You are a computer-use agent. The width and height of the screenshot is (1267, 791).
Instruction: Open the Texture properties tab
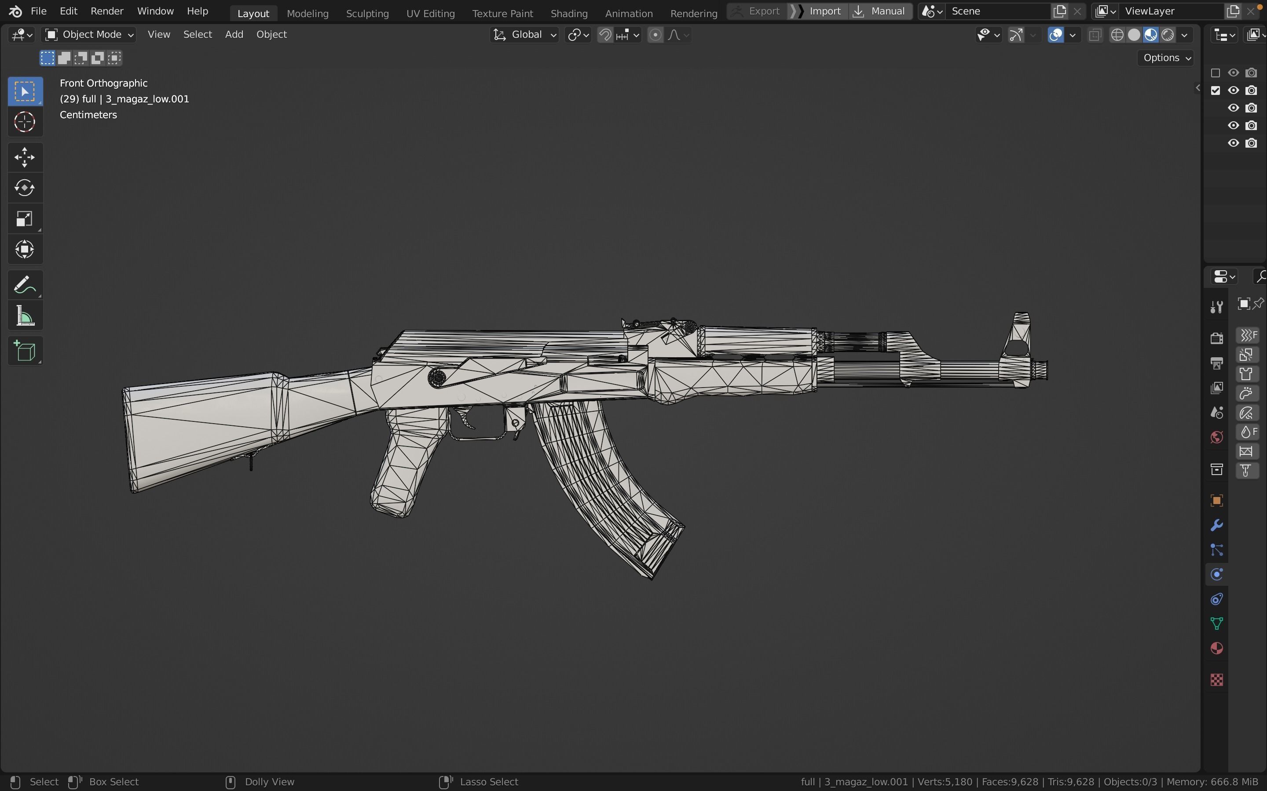(x=1217, y=679)
